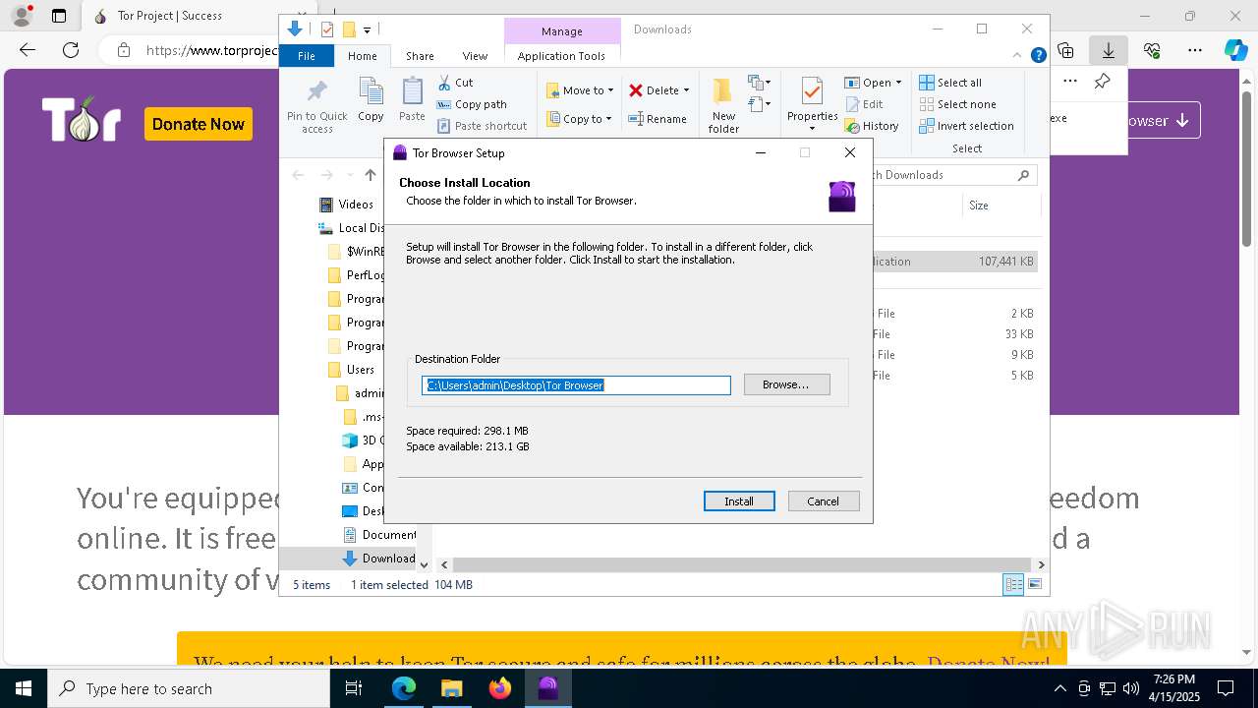Screen dimensions: 1258x708
Task: Click the Explorer help question mark icon
Action: coord(1038,56)
